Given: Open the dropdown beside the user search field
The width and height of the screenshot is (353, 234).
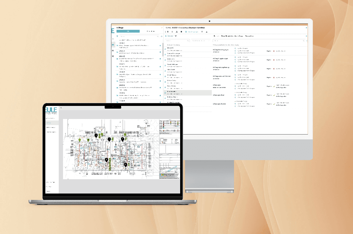Looking at the screenshot, I should coord(200,41).
